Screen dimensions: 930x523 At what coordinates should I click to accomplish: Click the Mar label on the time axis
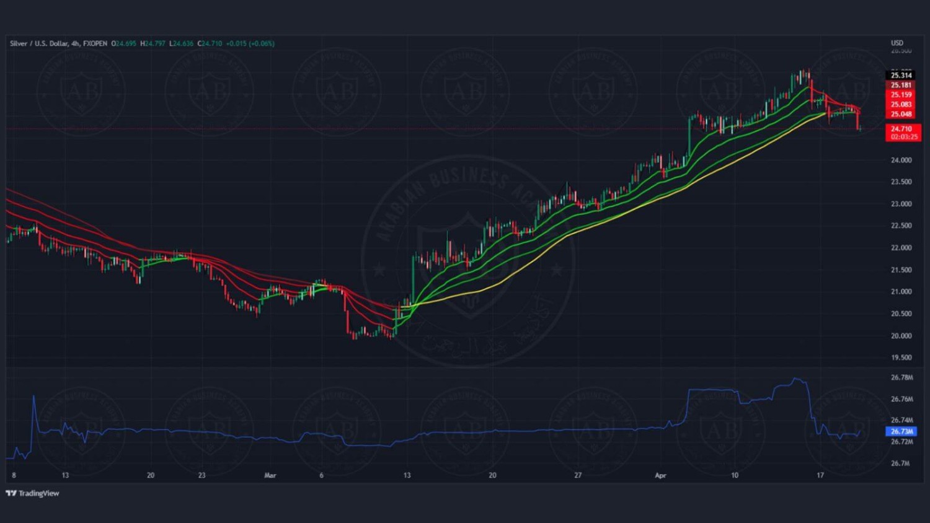click(x=270, y=475)
